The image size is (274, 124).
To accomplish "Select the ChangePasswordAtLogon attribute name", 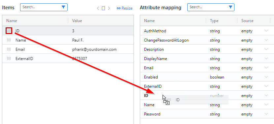I will [166, 40].
